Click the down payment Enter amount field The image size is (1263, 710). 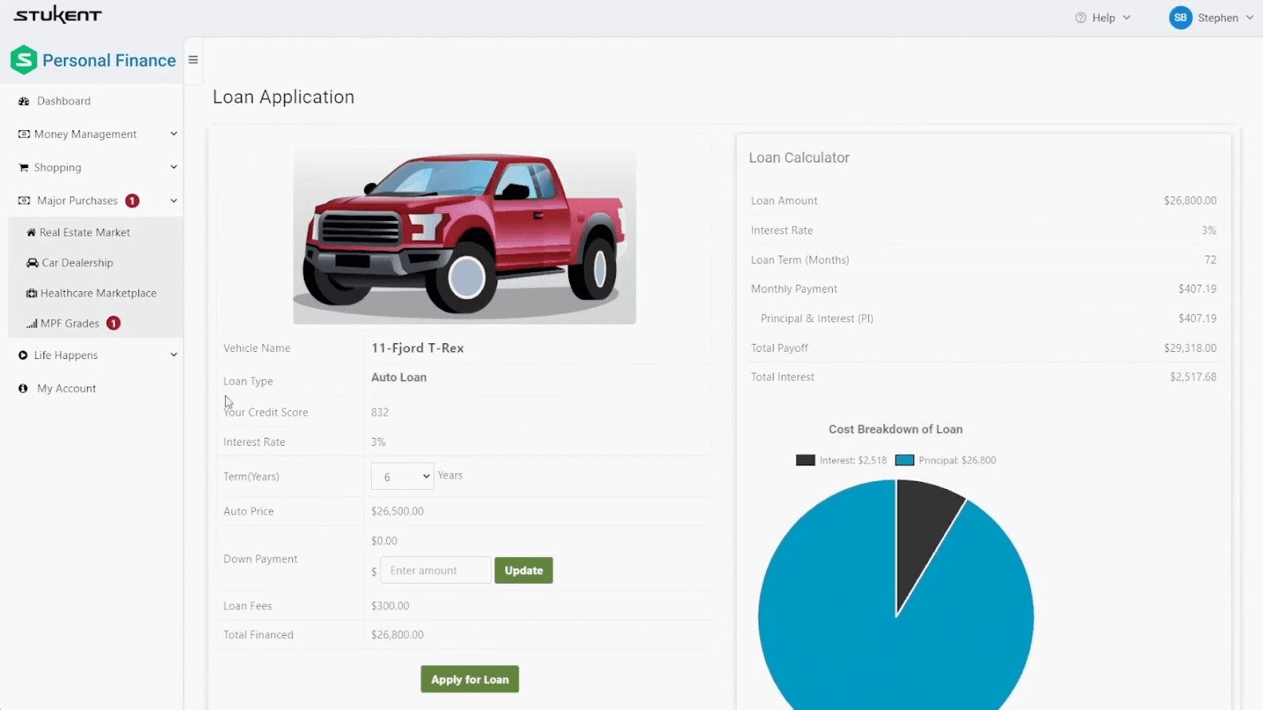436,570
